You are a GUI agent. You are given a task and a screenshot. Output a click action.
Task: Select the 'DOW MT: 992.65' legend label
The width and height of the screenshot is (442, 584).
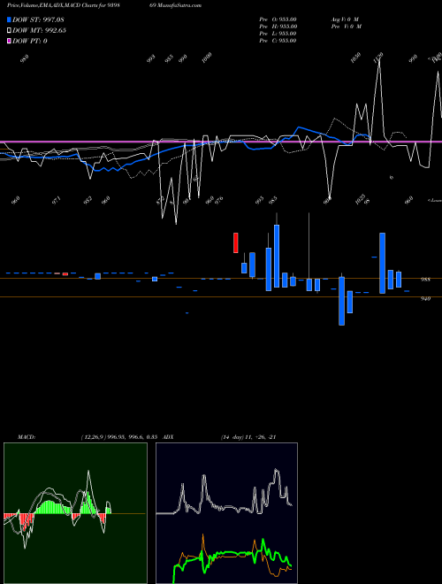39,31
